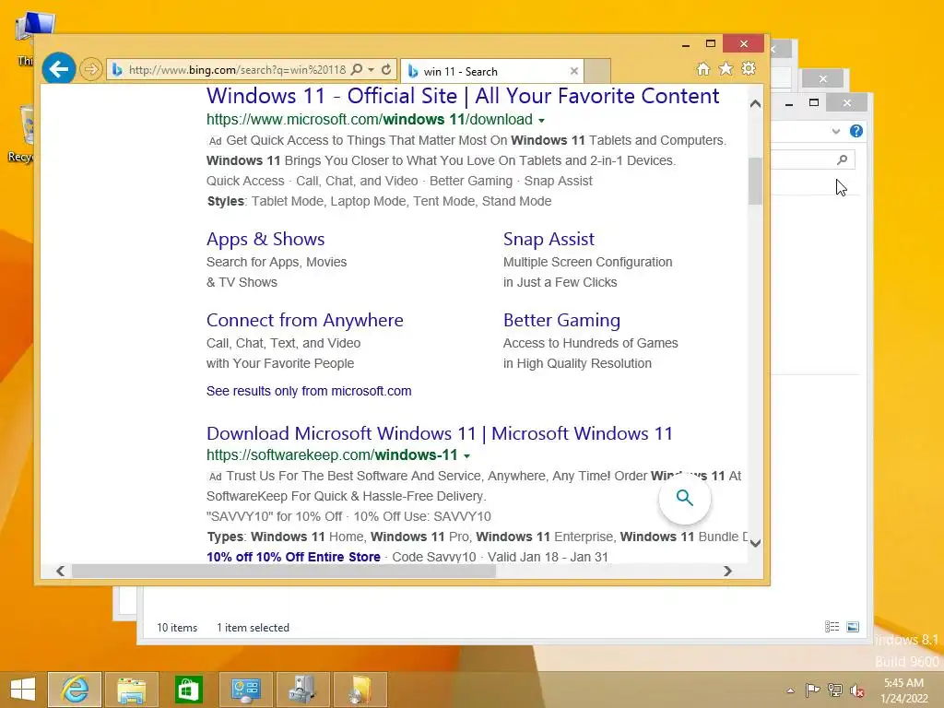
Task: Expand ribbon chevron in File Explorer window
Action: coord(835,131)
